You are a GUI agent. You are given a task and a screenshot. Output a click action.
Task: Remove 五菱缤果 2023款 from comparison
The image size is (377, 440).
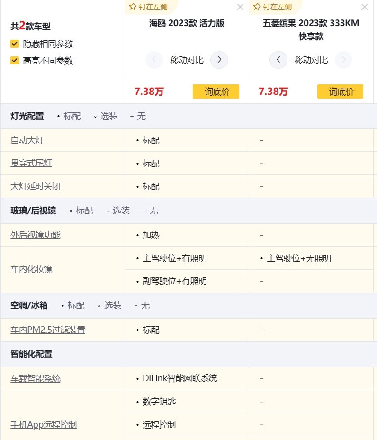364,7
